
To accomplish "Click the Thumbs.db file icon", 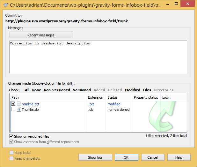I will click(x=19, y=109).
